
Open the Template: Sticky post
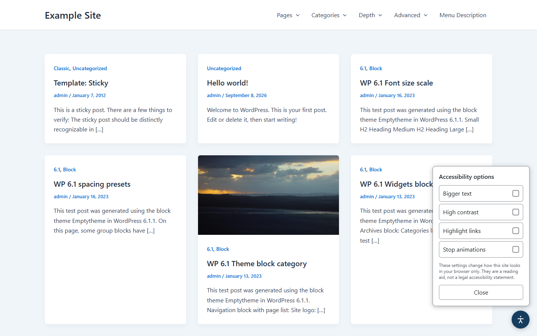81,83
